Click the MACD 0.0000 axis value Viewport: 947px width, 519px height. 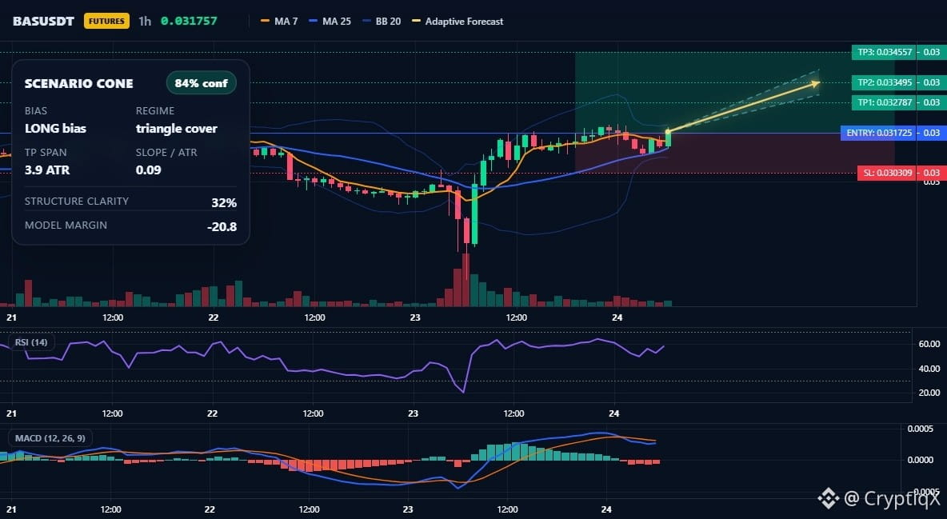pyautogui.click(x=921, y=460)
